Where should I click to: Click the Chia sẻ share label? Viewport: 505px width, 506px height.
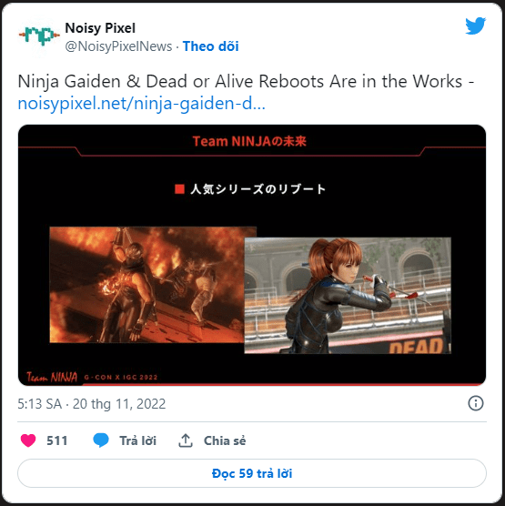[x=225, y=440]
